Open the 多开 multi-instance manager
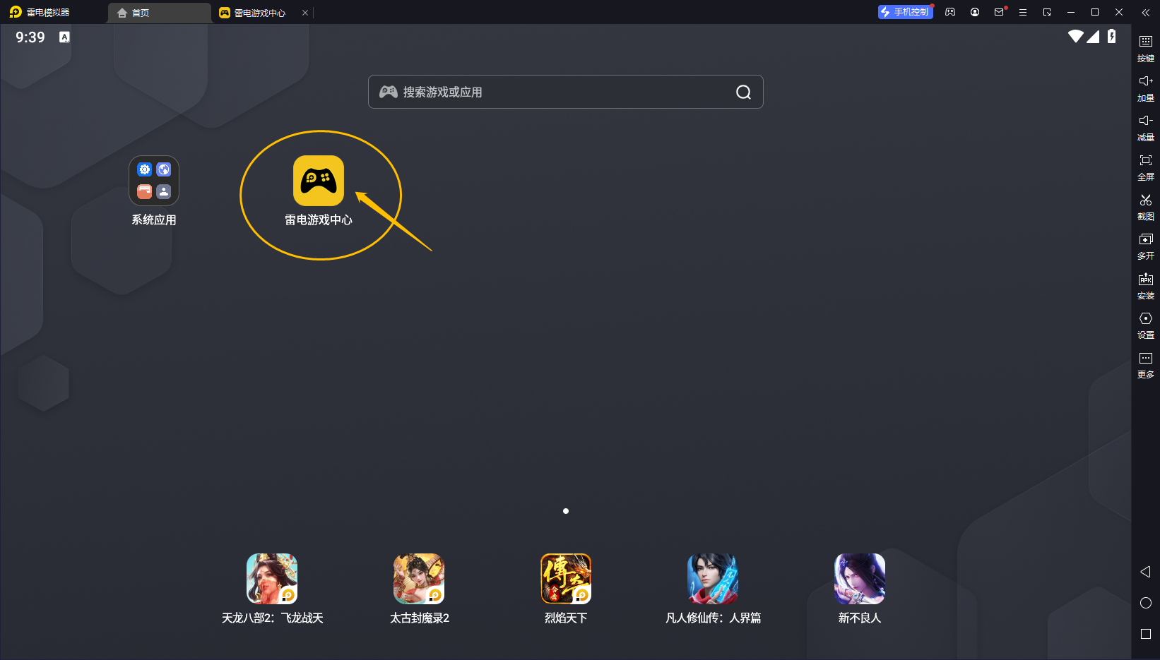The width and height of the screenshot is (1160, 660). point(1146,246)
